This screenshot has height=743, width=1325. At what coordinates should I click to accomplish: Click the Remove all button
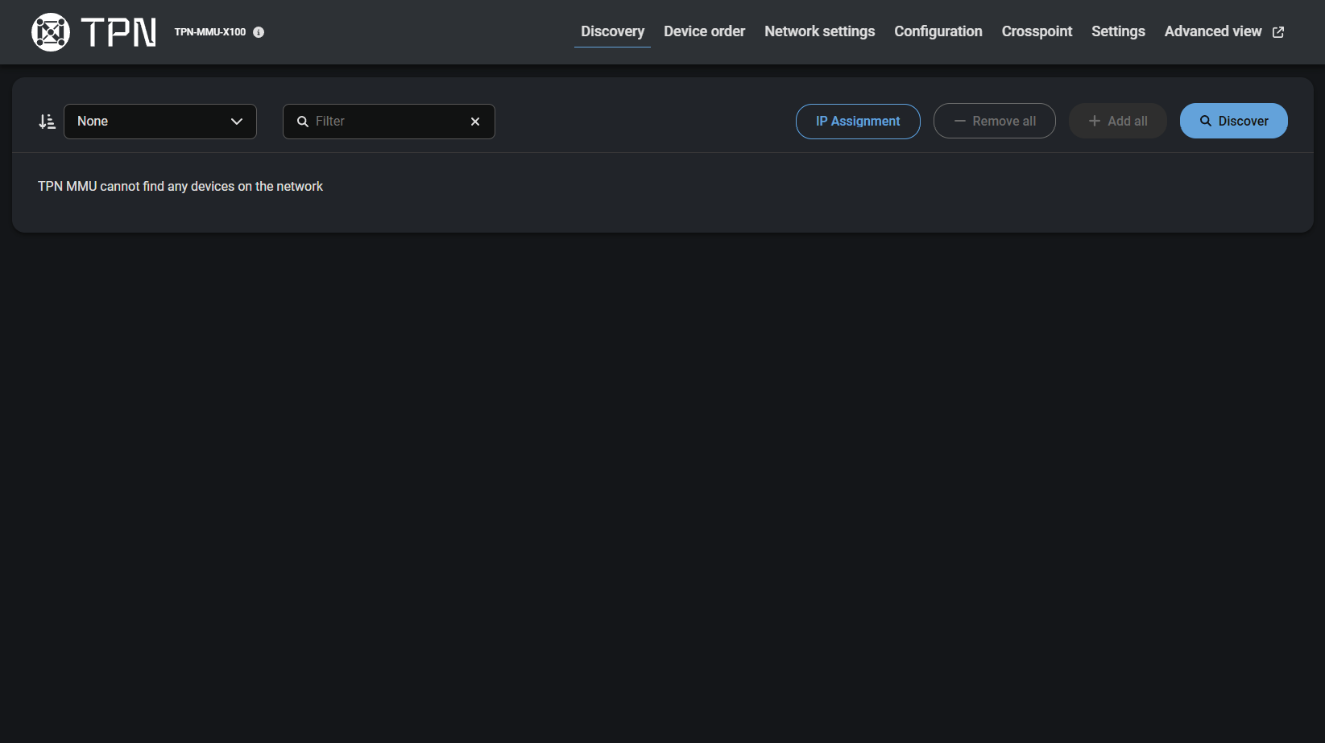point(995,121)
